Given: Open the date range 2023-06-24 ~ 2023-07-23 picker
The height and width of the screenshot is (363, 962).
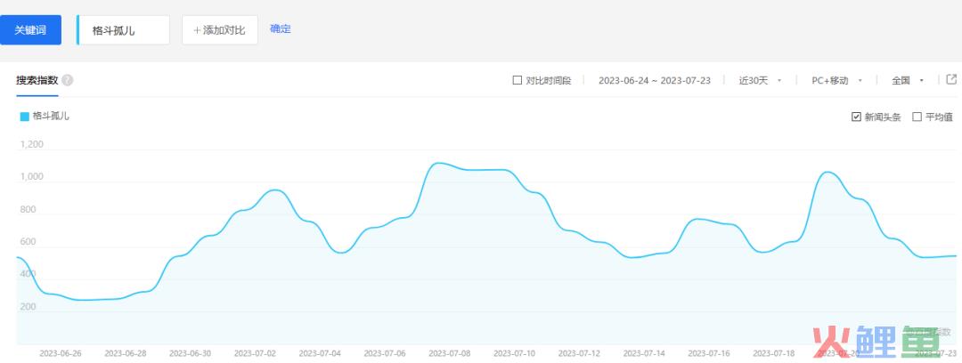Looking at the screenshot, I should point(655,80).
